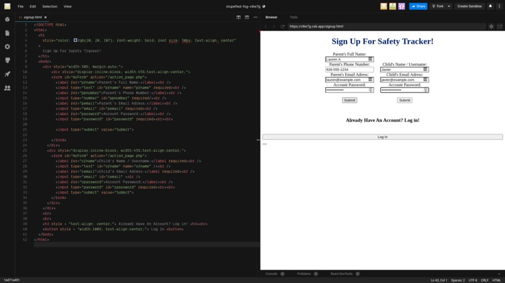Click the purple user avatar
This screenshot has height=283, width=505.
click(402, 6)
